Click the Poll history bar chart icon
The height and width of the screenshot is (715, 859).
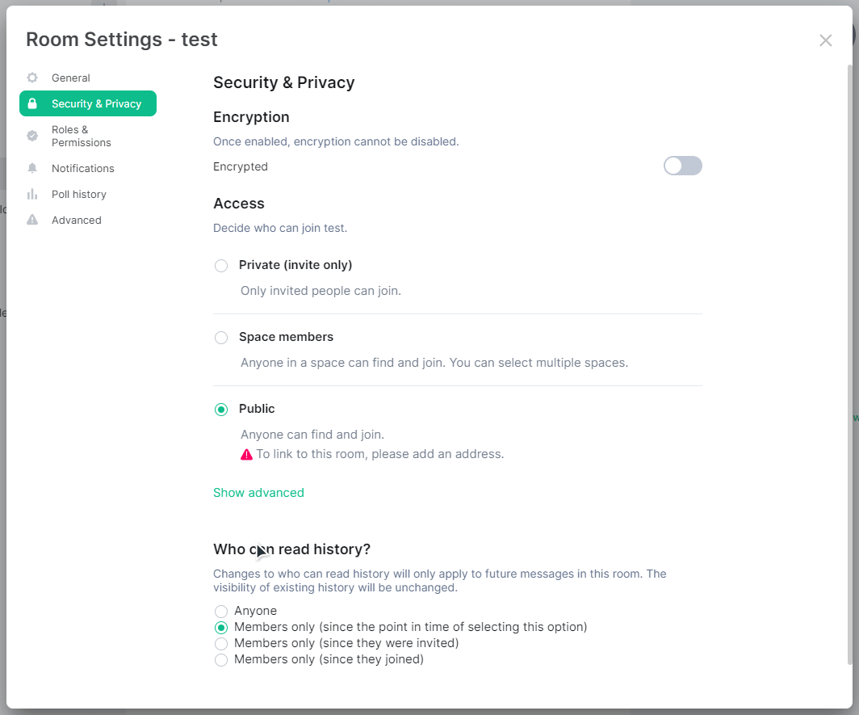coord(32,194)
